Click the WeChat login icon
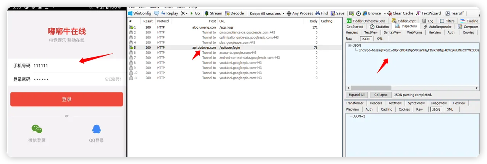The height and width of the screenshot is (164, 487). [x=37, y=129]
